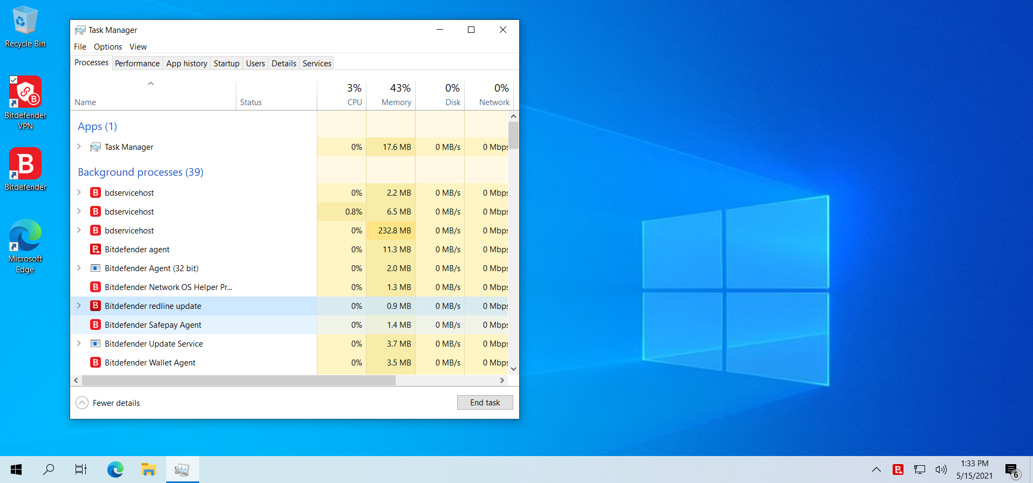Click the Bitdefender agent process icon
Image resolution: width=1033 pixels, height=483 pixels.
tap(96, 249)
